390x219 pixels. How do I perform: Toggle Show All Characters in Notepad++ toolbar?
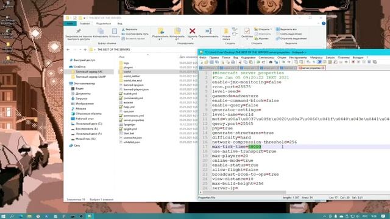[x=314, y=62]
